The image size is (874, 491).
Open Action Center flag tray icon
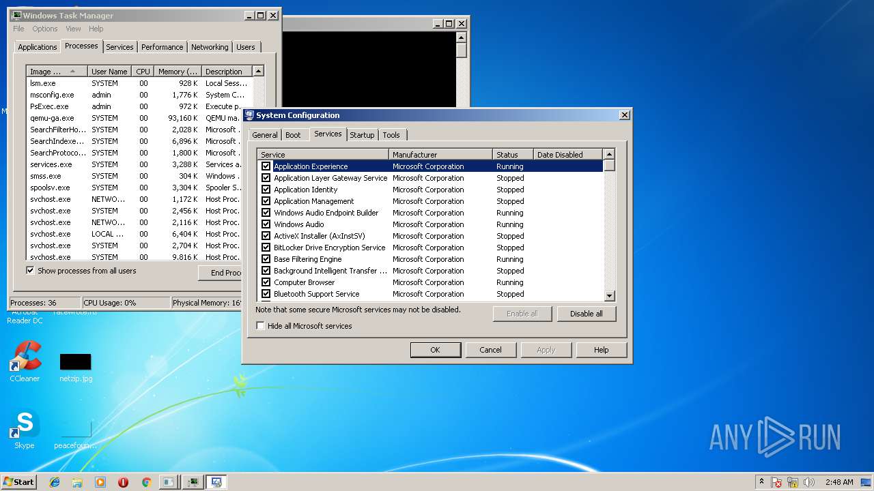[776, 482]
